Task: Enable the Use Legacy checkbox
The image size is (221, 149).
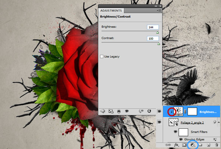Action: pos(102,56)
